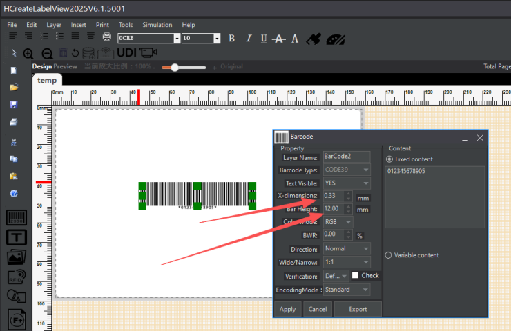Viewport: 511px width, 331px height.
Task: Open the color mode RGB dropdown
Action: [x=338, y=222]
